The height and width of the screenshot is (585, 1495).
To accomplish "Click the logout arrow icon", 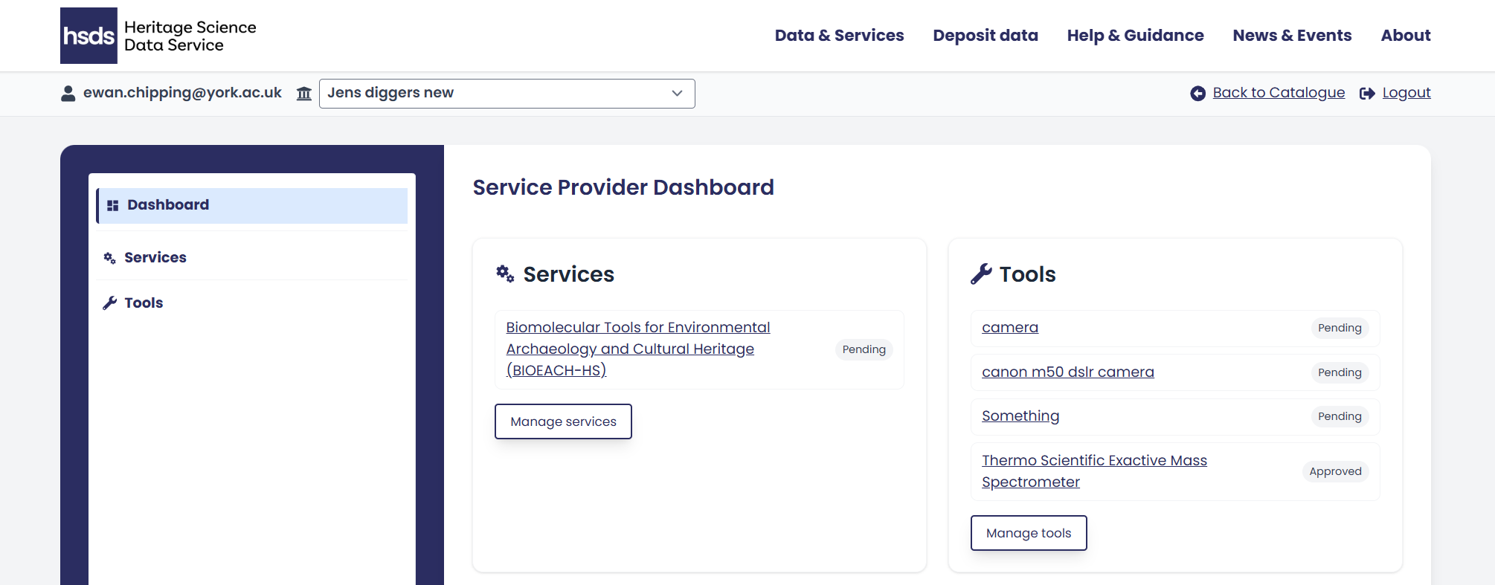I will click(1367, 94).
